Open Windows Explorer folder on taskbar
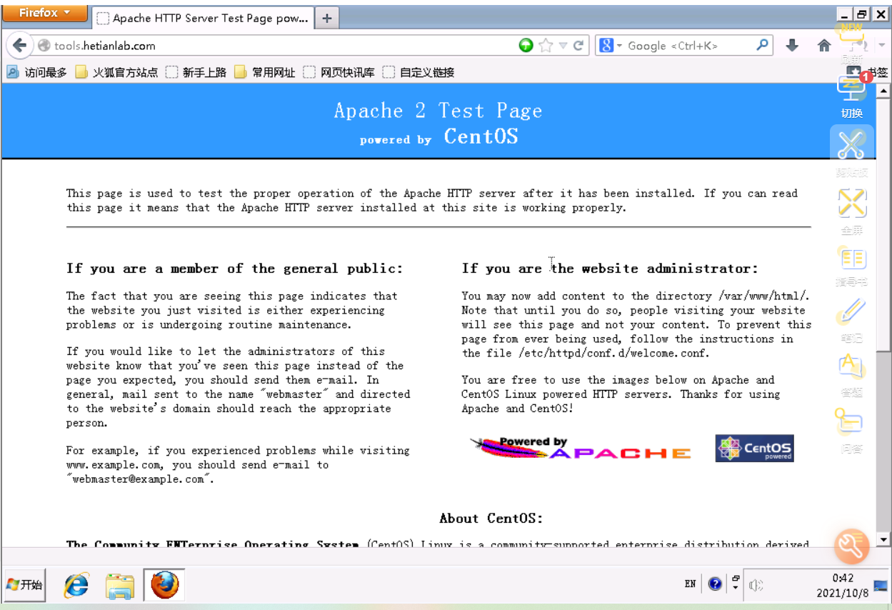Screen dimensions: 892x610 [x=120, y=586]
